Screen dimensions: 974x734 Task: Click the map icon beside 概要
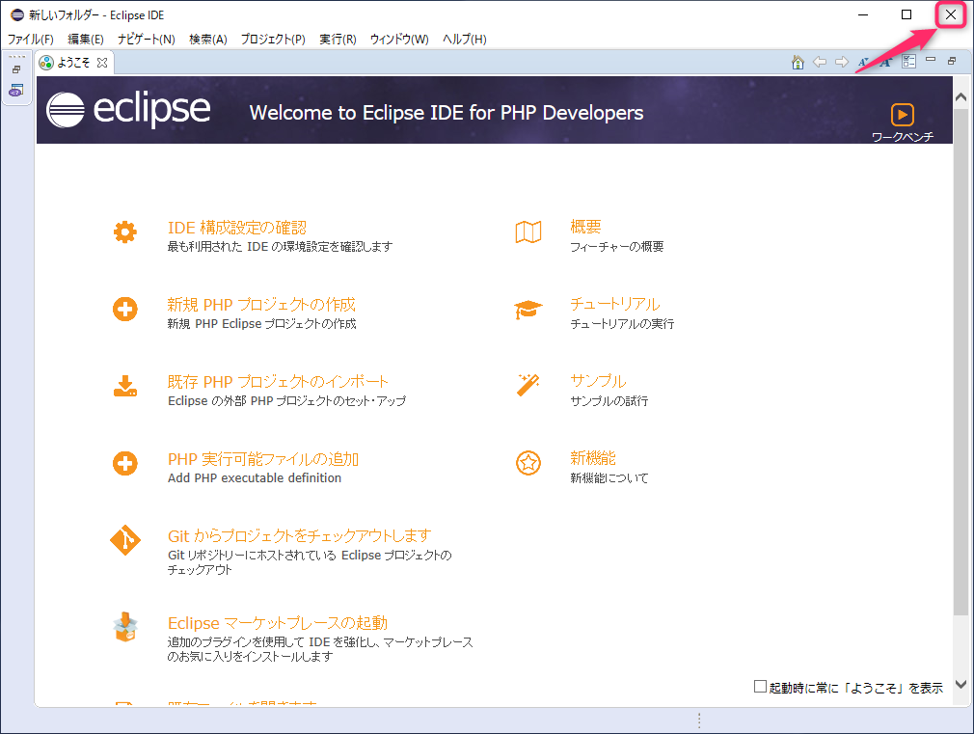tap(528, 231)
